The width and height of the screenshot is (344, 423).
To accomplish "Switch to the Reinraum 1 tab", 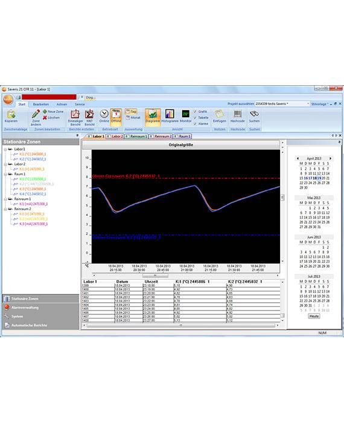I will 138,137.
